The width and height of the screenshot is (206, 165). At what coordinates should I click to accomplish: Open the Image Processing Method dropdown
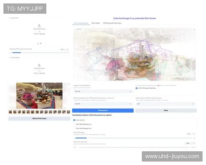(103, 91)
